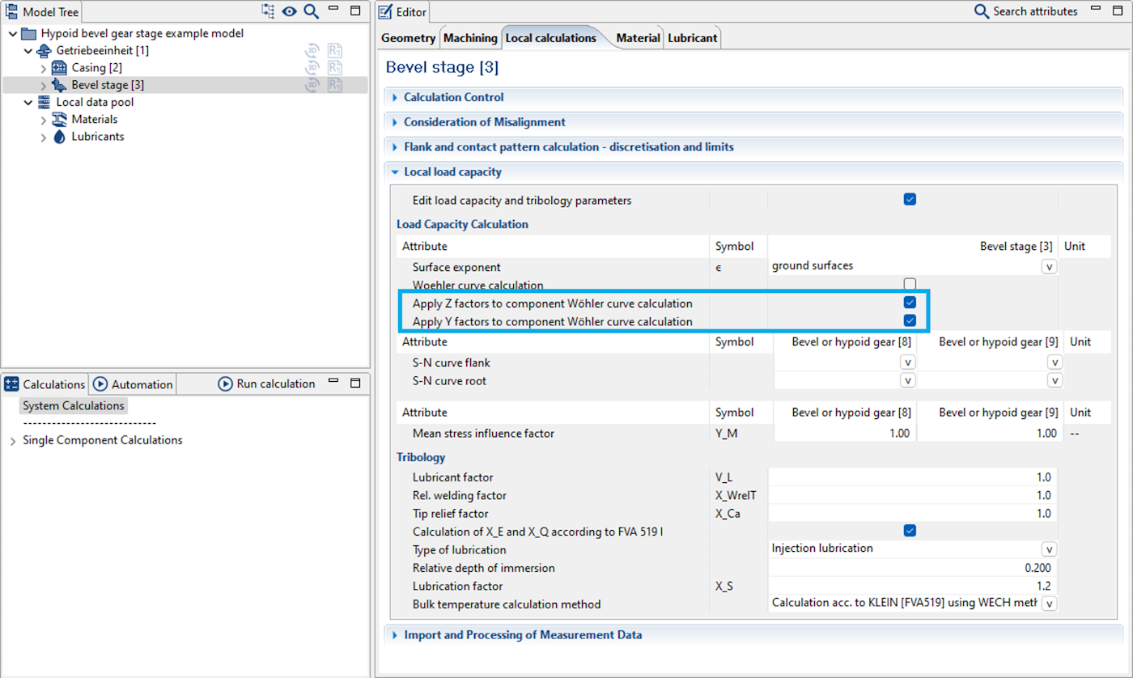1133x678 pixels.
Task: Click the Run calculation play icon
Action: [x=225, y=383]
